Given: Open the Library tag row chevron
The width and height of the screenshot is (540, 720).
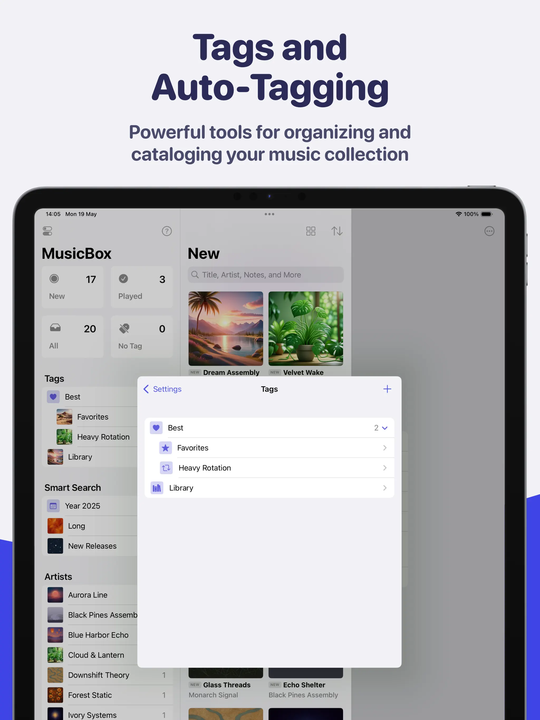Looking at the screenshot, I should (x=385, y=488).
